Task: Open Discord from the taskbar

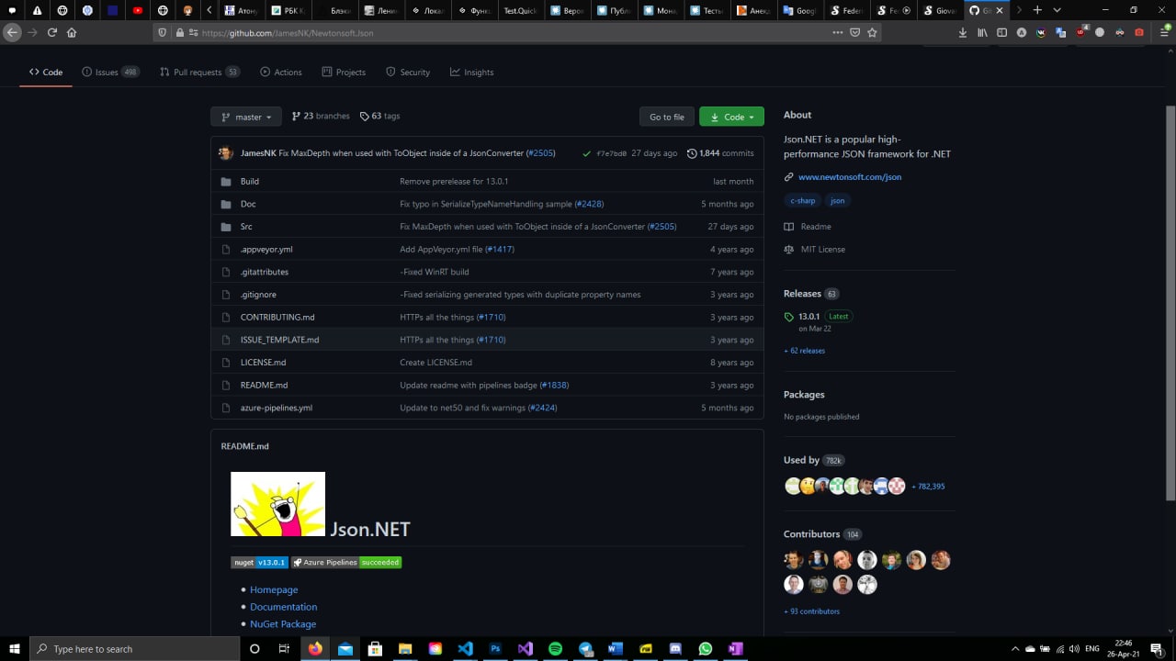Action: (x=675, y=648)
